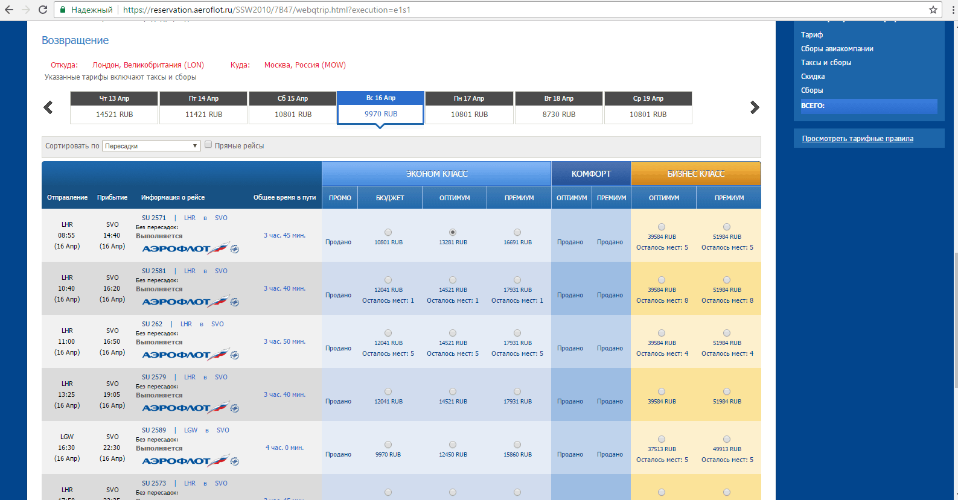This screenshot has height=500, width=958.
Task: Bookmark this page with the star icon
Action: coord(933,10)
